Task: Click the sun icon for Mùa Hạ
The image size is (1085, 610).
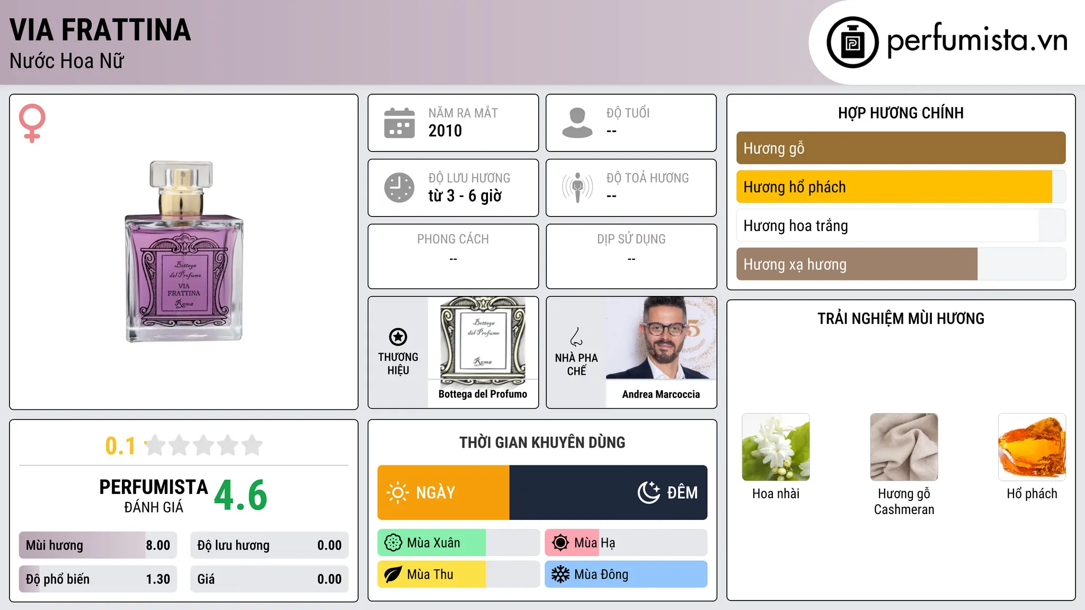Action: [x=561, y=543]
